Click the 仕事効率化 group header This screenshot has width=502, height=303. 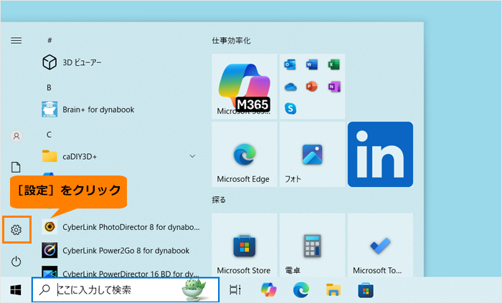click(x=231, y=41)
